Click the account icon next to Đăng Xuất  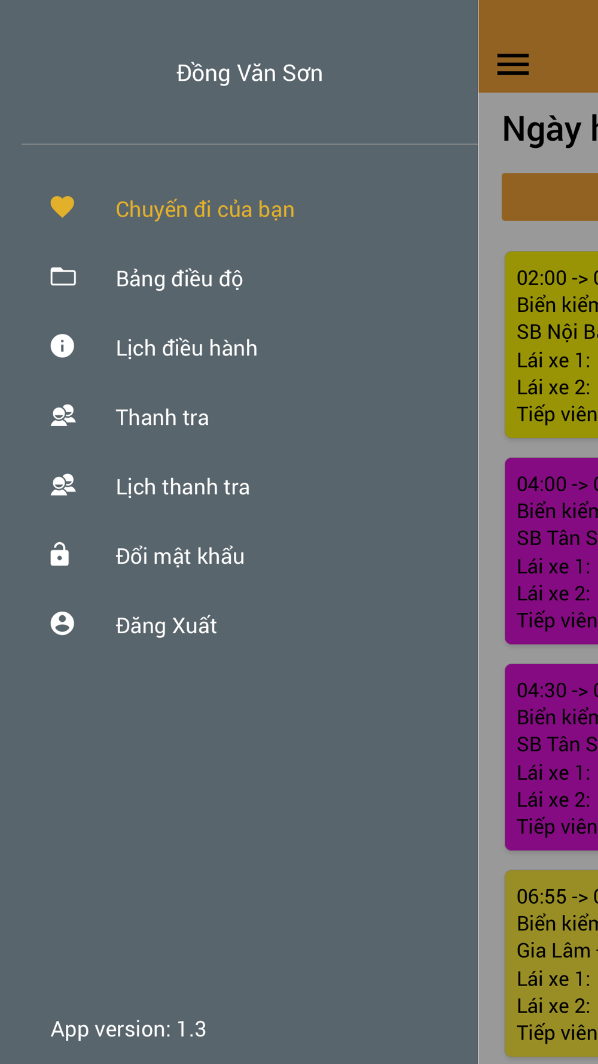tap(62, 624)
